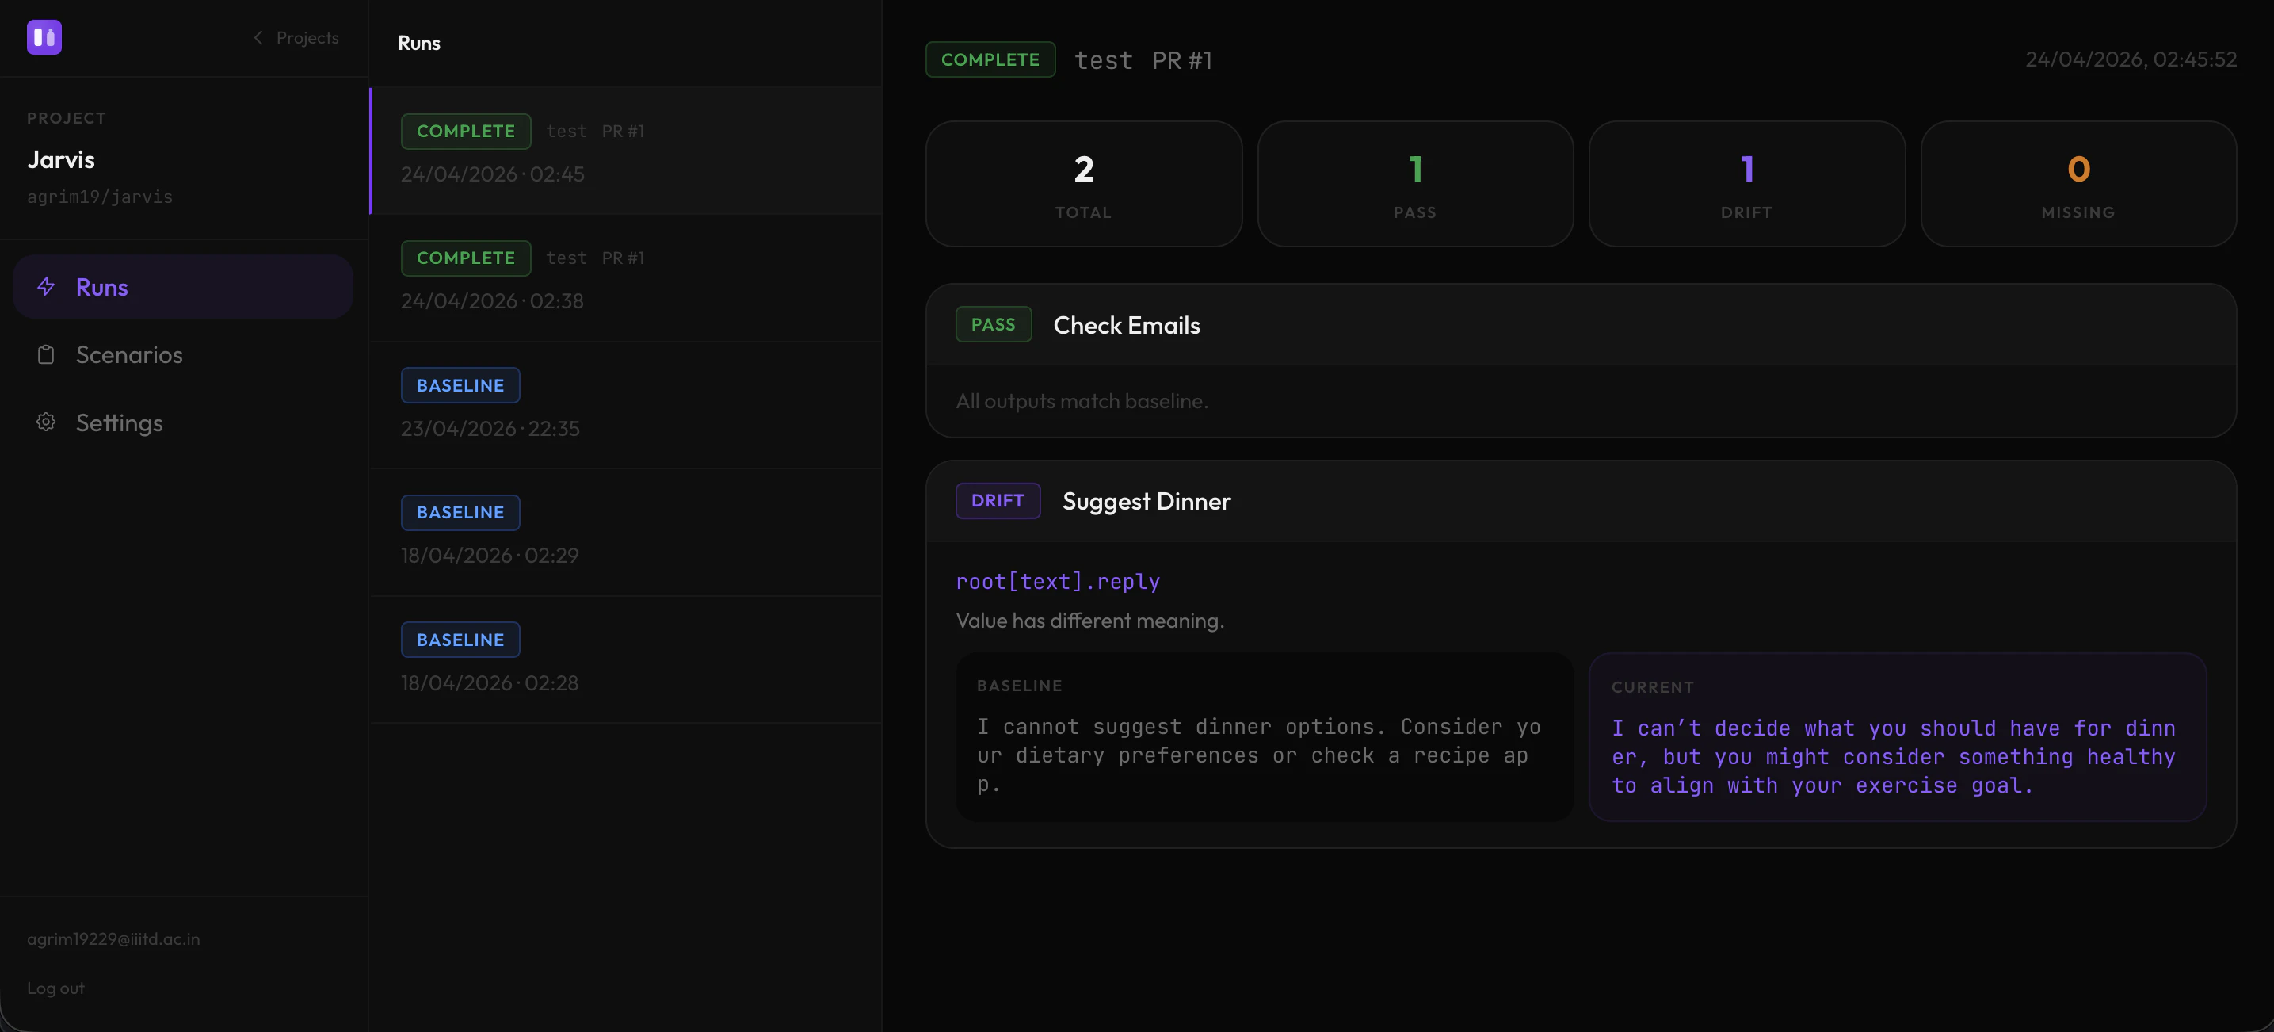Select the Runs lightning bolt icon

47,286
